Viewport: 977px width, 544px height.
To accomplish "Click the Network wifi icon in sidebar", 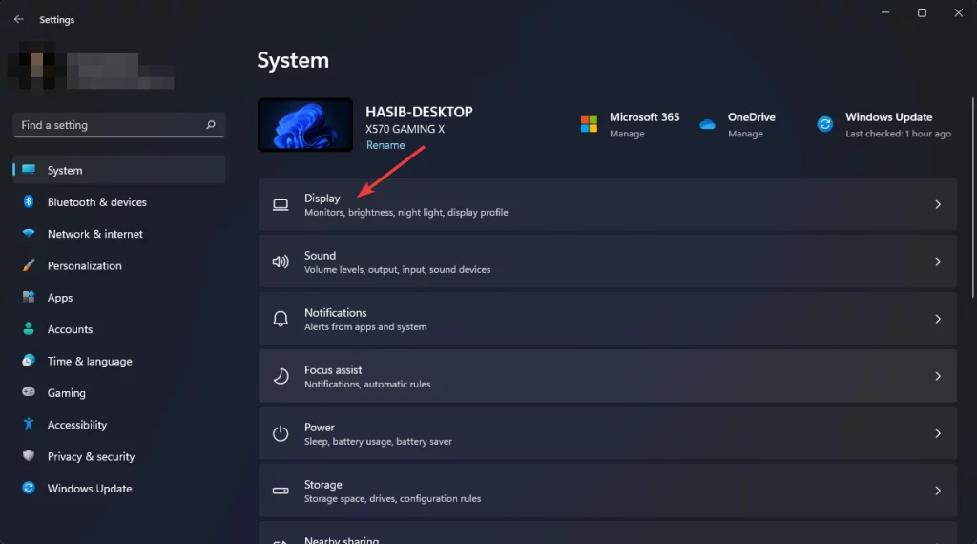I will (29, 233).
